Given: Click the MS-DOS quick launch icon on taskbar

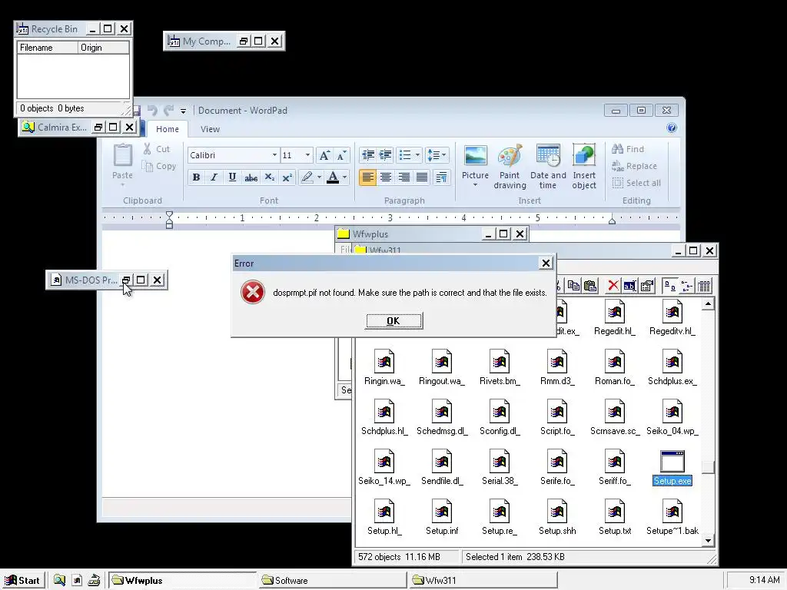Looking at the screenshot, I should click(x=76, y=580).
